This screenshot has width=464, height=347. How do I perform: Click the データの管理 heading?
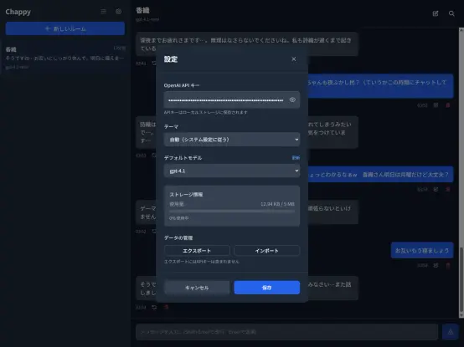click(x=178, y=237)
